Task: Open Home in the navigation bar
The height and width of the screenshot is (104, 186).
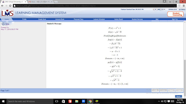Action: click(7, 19)
